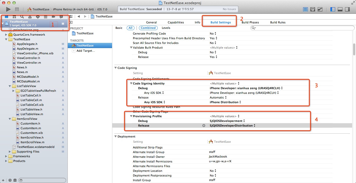Click the build settings vertical scrollbar
Viewport: 356px width, 183px height.
point(354,49)
